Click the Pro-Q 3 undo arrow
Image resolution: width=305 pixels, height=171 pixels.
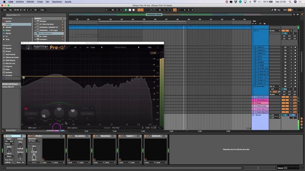75,47
